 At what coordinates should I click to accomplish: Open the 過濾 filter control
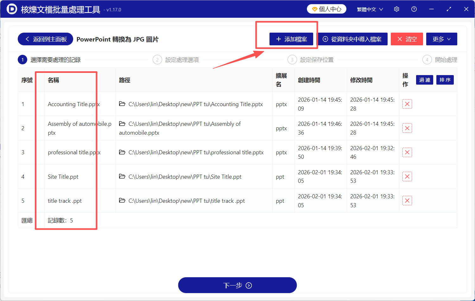pos(424,80)
